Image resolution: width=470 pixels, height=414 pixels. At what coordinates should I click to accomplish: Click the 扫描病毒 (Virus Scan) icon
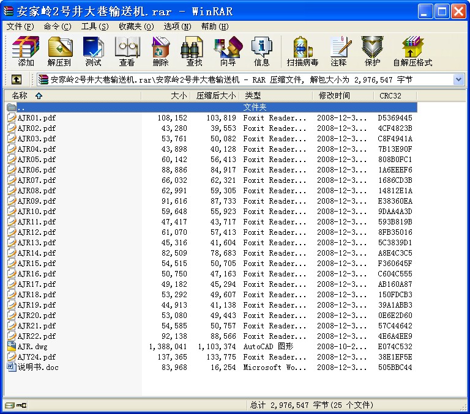click(302, 46)
